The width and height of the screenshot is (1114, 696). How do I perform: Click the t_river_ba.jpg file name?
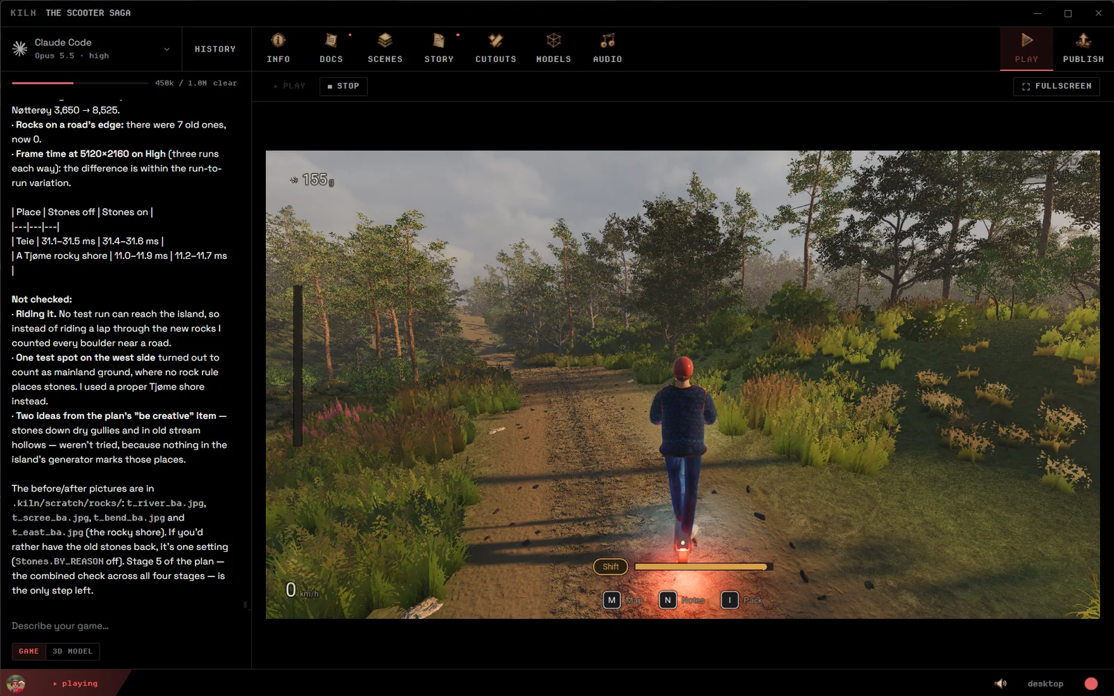coord(166,503)
